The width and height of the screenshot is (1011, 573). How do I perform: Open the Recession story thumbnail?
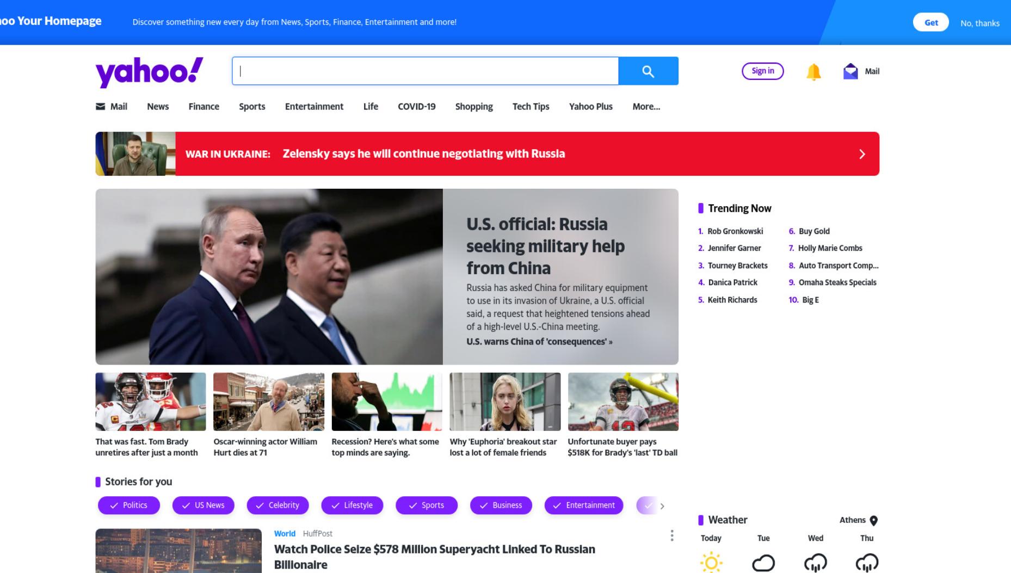(x=387, y=402)
